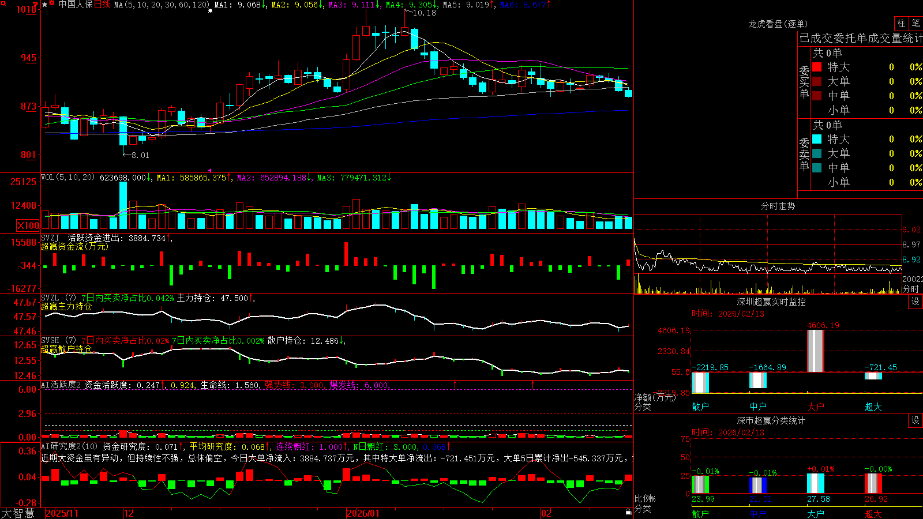Screen dimensions: 923x519
Task: Open 设 settings for 深圳超赢实时监控
Action: click(x=916, y=302)
